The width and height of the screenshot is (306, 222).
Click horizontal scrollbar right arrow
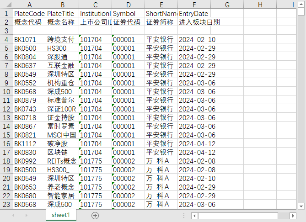pyautogui.click(x=293, y=216)
